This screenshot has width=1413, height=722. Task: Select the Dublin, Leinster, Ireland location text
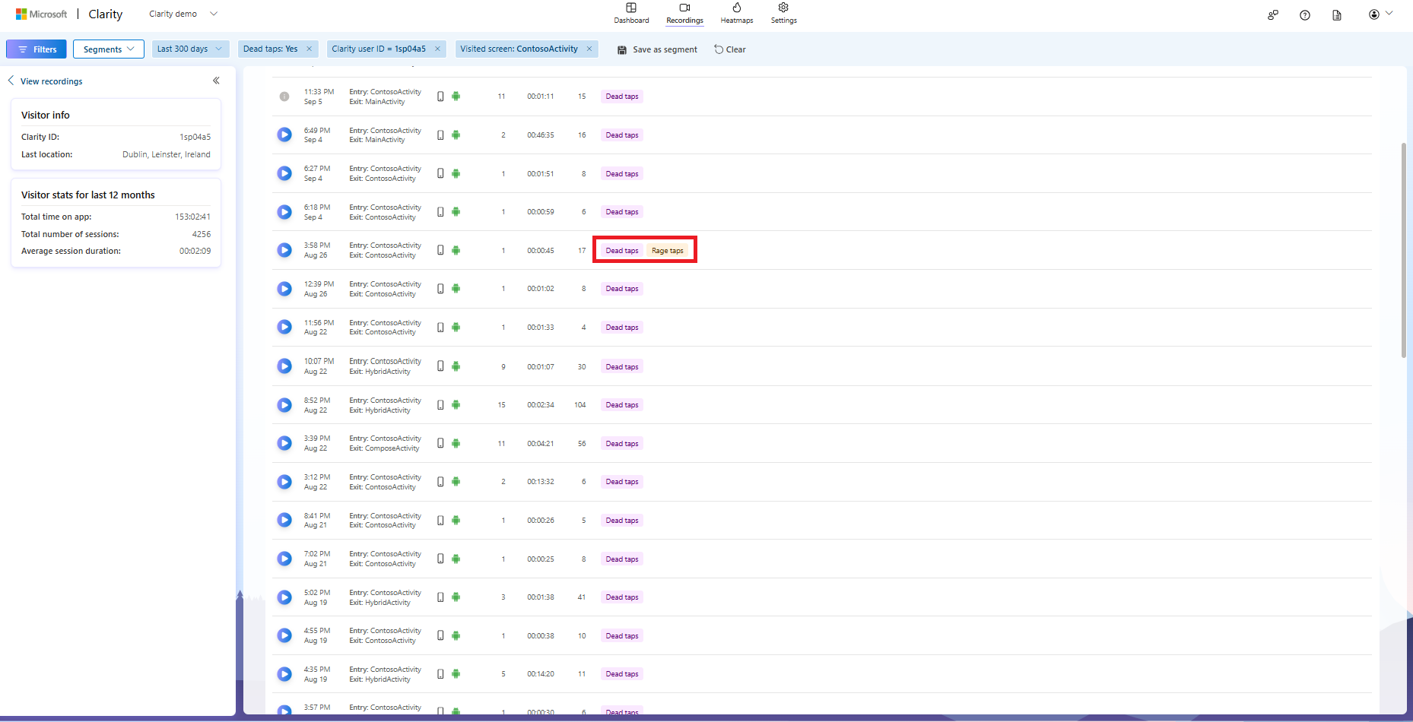coord(167,154)
